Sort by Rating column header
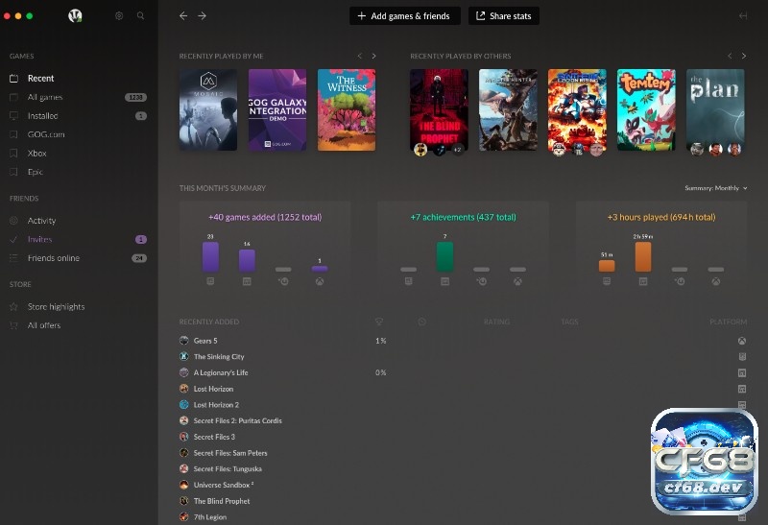 (496, 322)
